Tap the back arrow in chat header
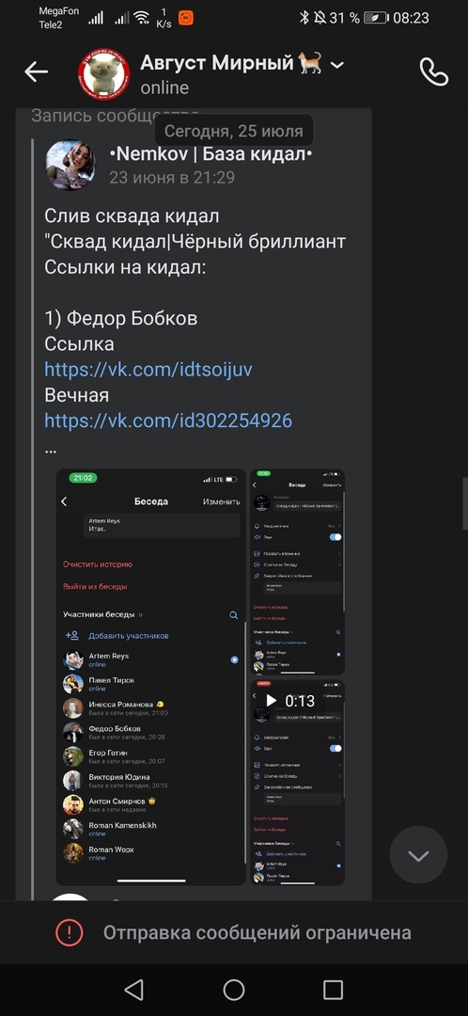Image resolution: width=468 pixels, height=1016 pixels. 37,71
